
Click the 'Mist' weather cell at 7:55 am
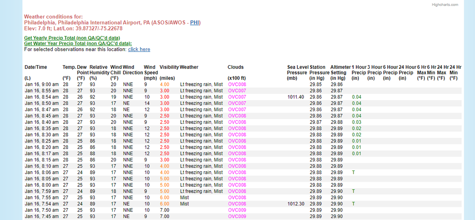point(184,197)
